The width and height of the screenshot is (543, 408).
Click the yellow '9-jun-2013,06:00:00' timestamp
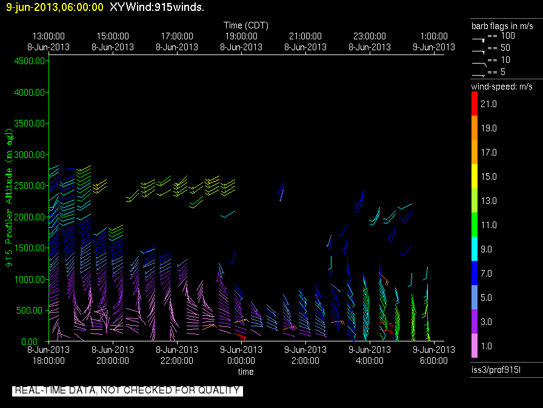55,7
